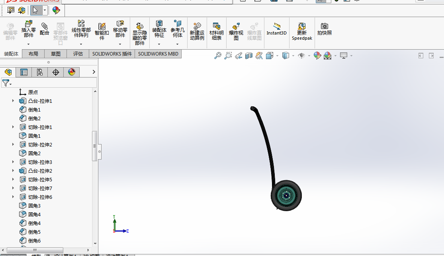Open the SOLIDWORKS 插件 tab
Screen dimensions: 444x256
(x=112, y=54)
